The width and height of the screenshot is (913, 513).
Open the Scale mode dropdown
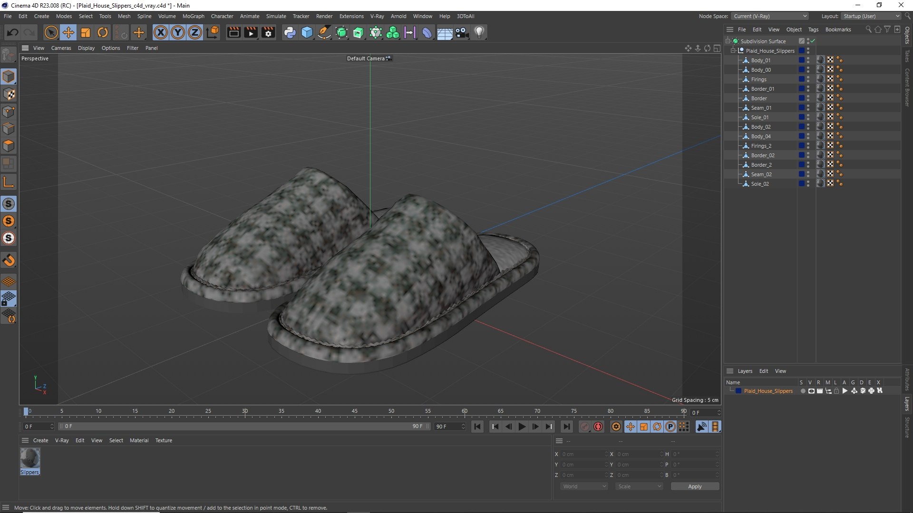click(x=639, y=486)
